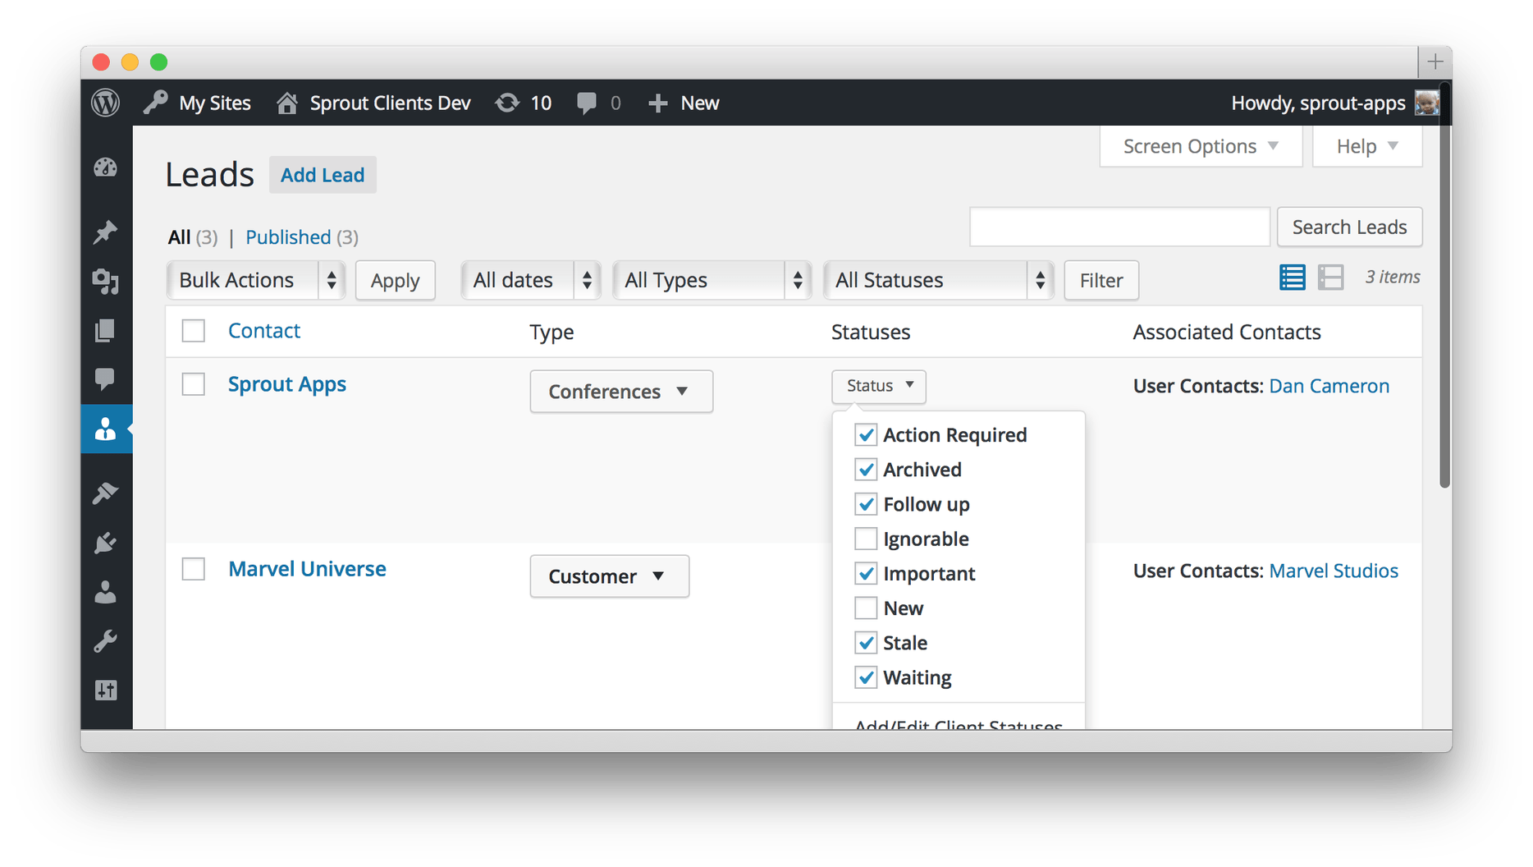Image resolution: width=1533 pixels, height=867 pixels.
Task: Open the Tools wrench sidebar icon
Action: click(105, 641)
